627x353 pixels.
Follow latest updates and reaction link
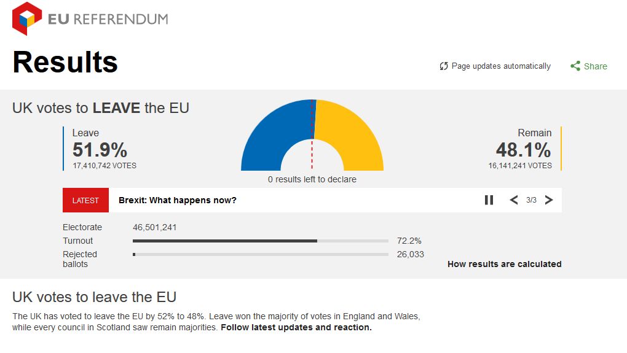pos(296,327)
